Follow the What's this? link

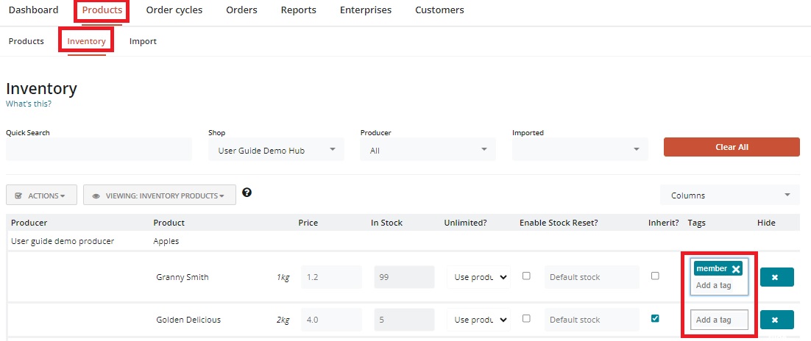(x=29, y=104)
